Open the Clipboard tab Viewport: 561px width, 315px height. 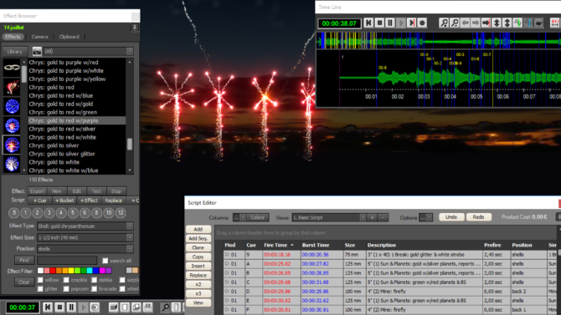pyautogui.click(x=69, y=37)
